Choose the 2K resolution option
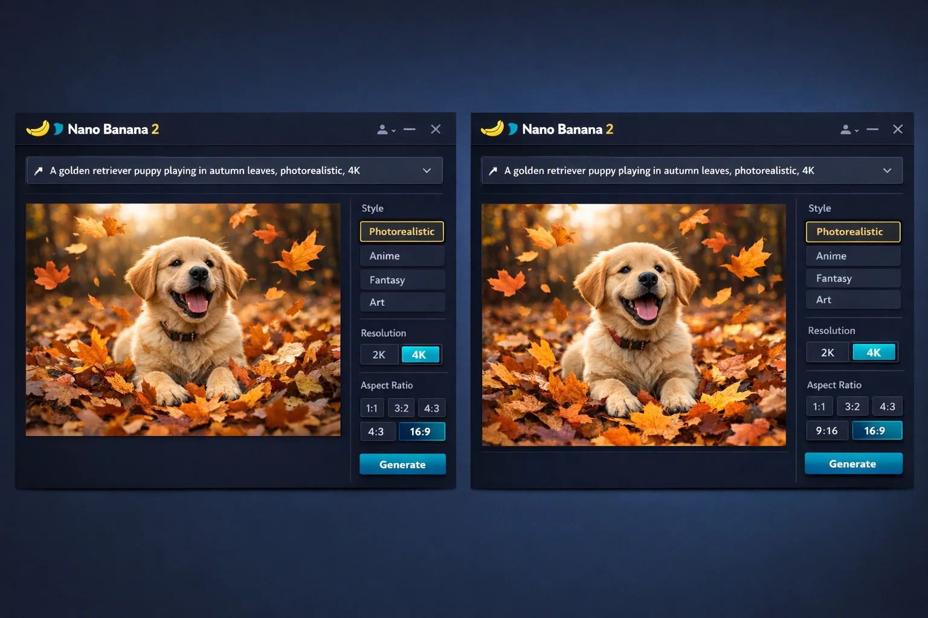The width and height of the screenshot is (928, 618). [x=379, y=354]
